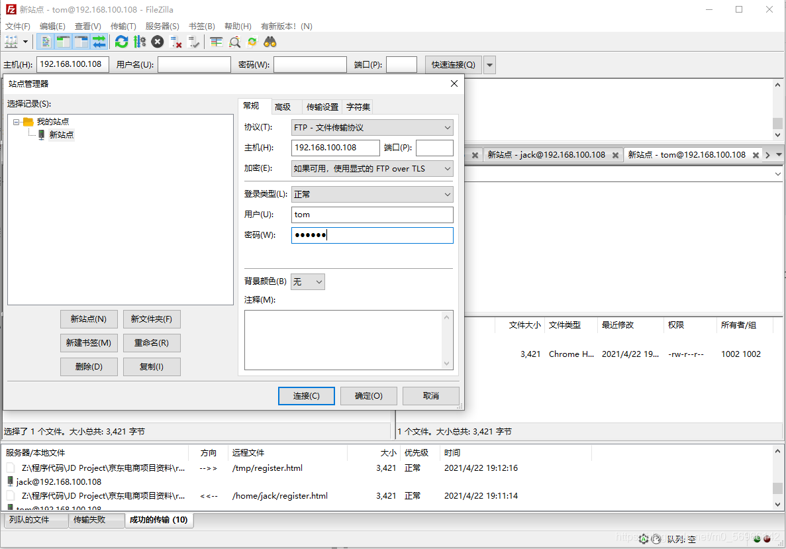The width and height of the screenshot is (786, 549).
Task: Open the 加密 encryption dropdown
Action: click(372, 168)
